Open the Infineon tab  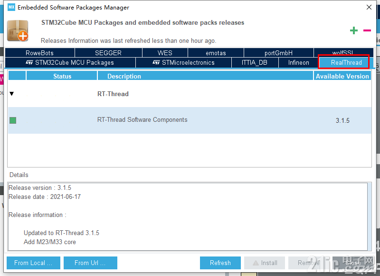coord(299,63)
